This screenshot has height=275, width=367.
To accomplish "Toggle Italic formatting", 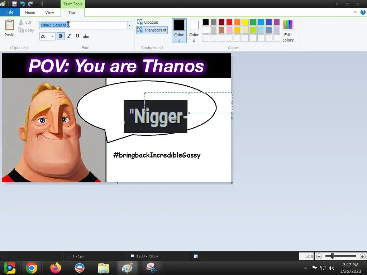I will pyautogui.click(x=69, y=36).
